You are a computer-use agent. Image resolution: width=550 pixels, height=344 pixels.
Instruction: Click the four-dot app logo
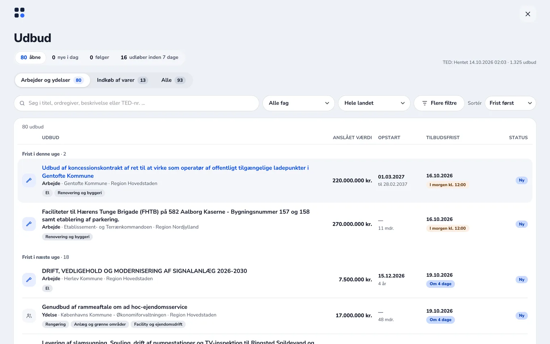[x=20, y=13]
